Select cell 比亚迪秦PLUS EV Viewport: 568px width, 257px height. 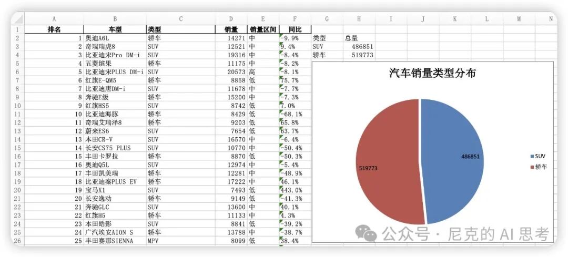pyautogui.click(x=115, y=182)
